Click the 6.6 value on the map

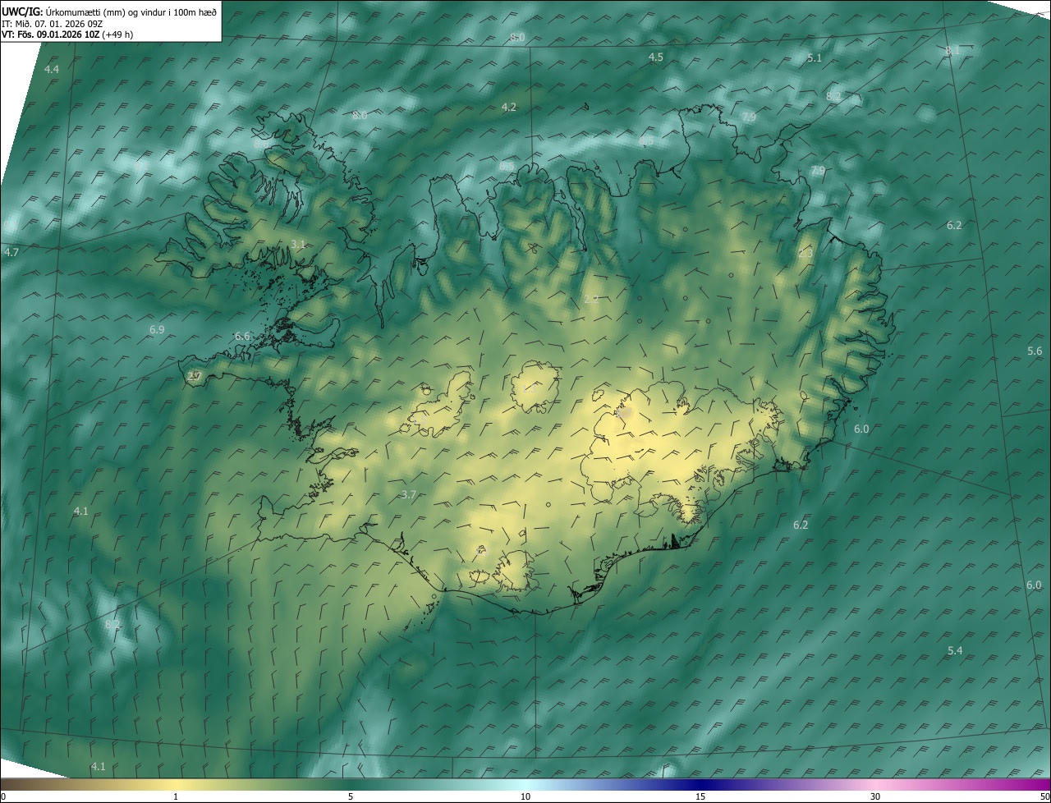point(242,337)
